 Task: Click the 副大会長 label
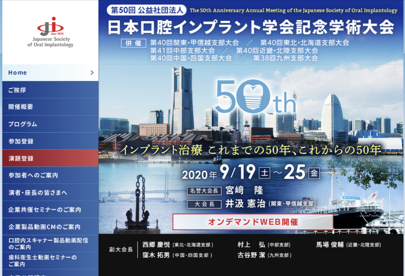(121, 249)
